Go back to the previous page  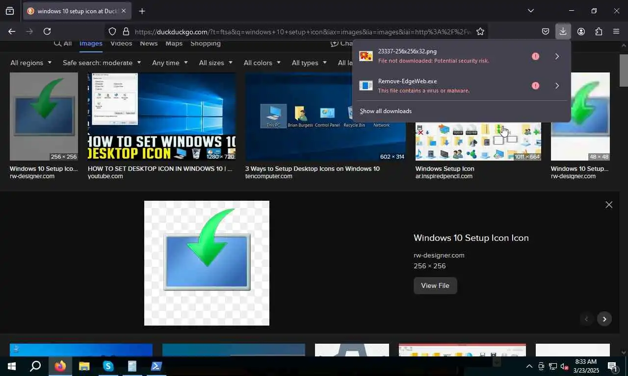(12, 31)
